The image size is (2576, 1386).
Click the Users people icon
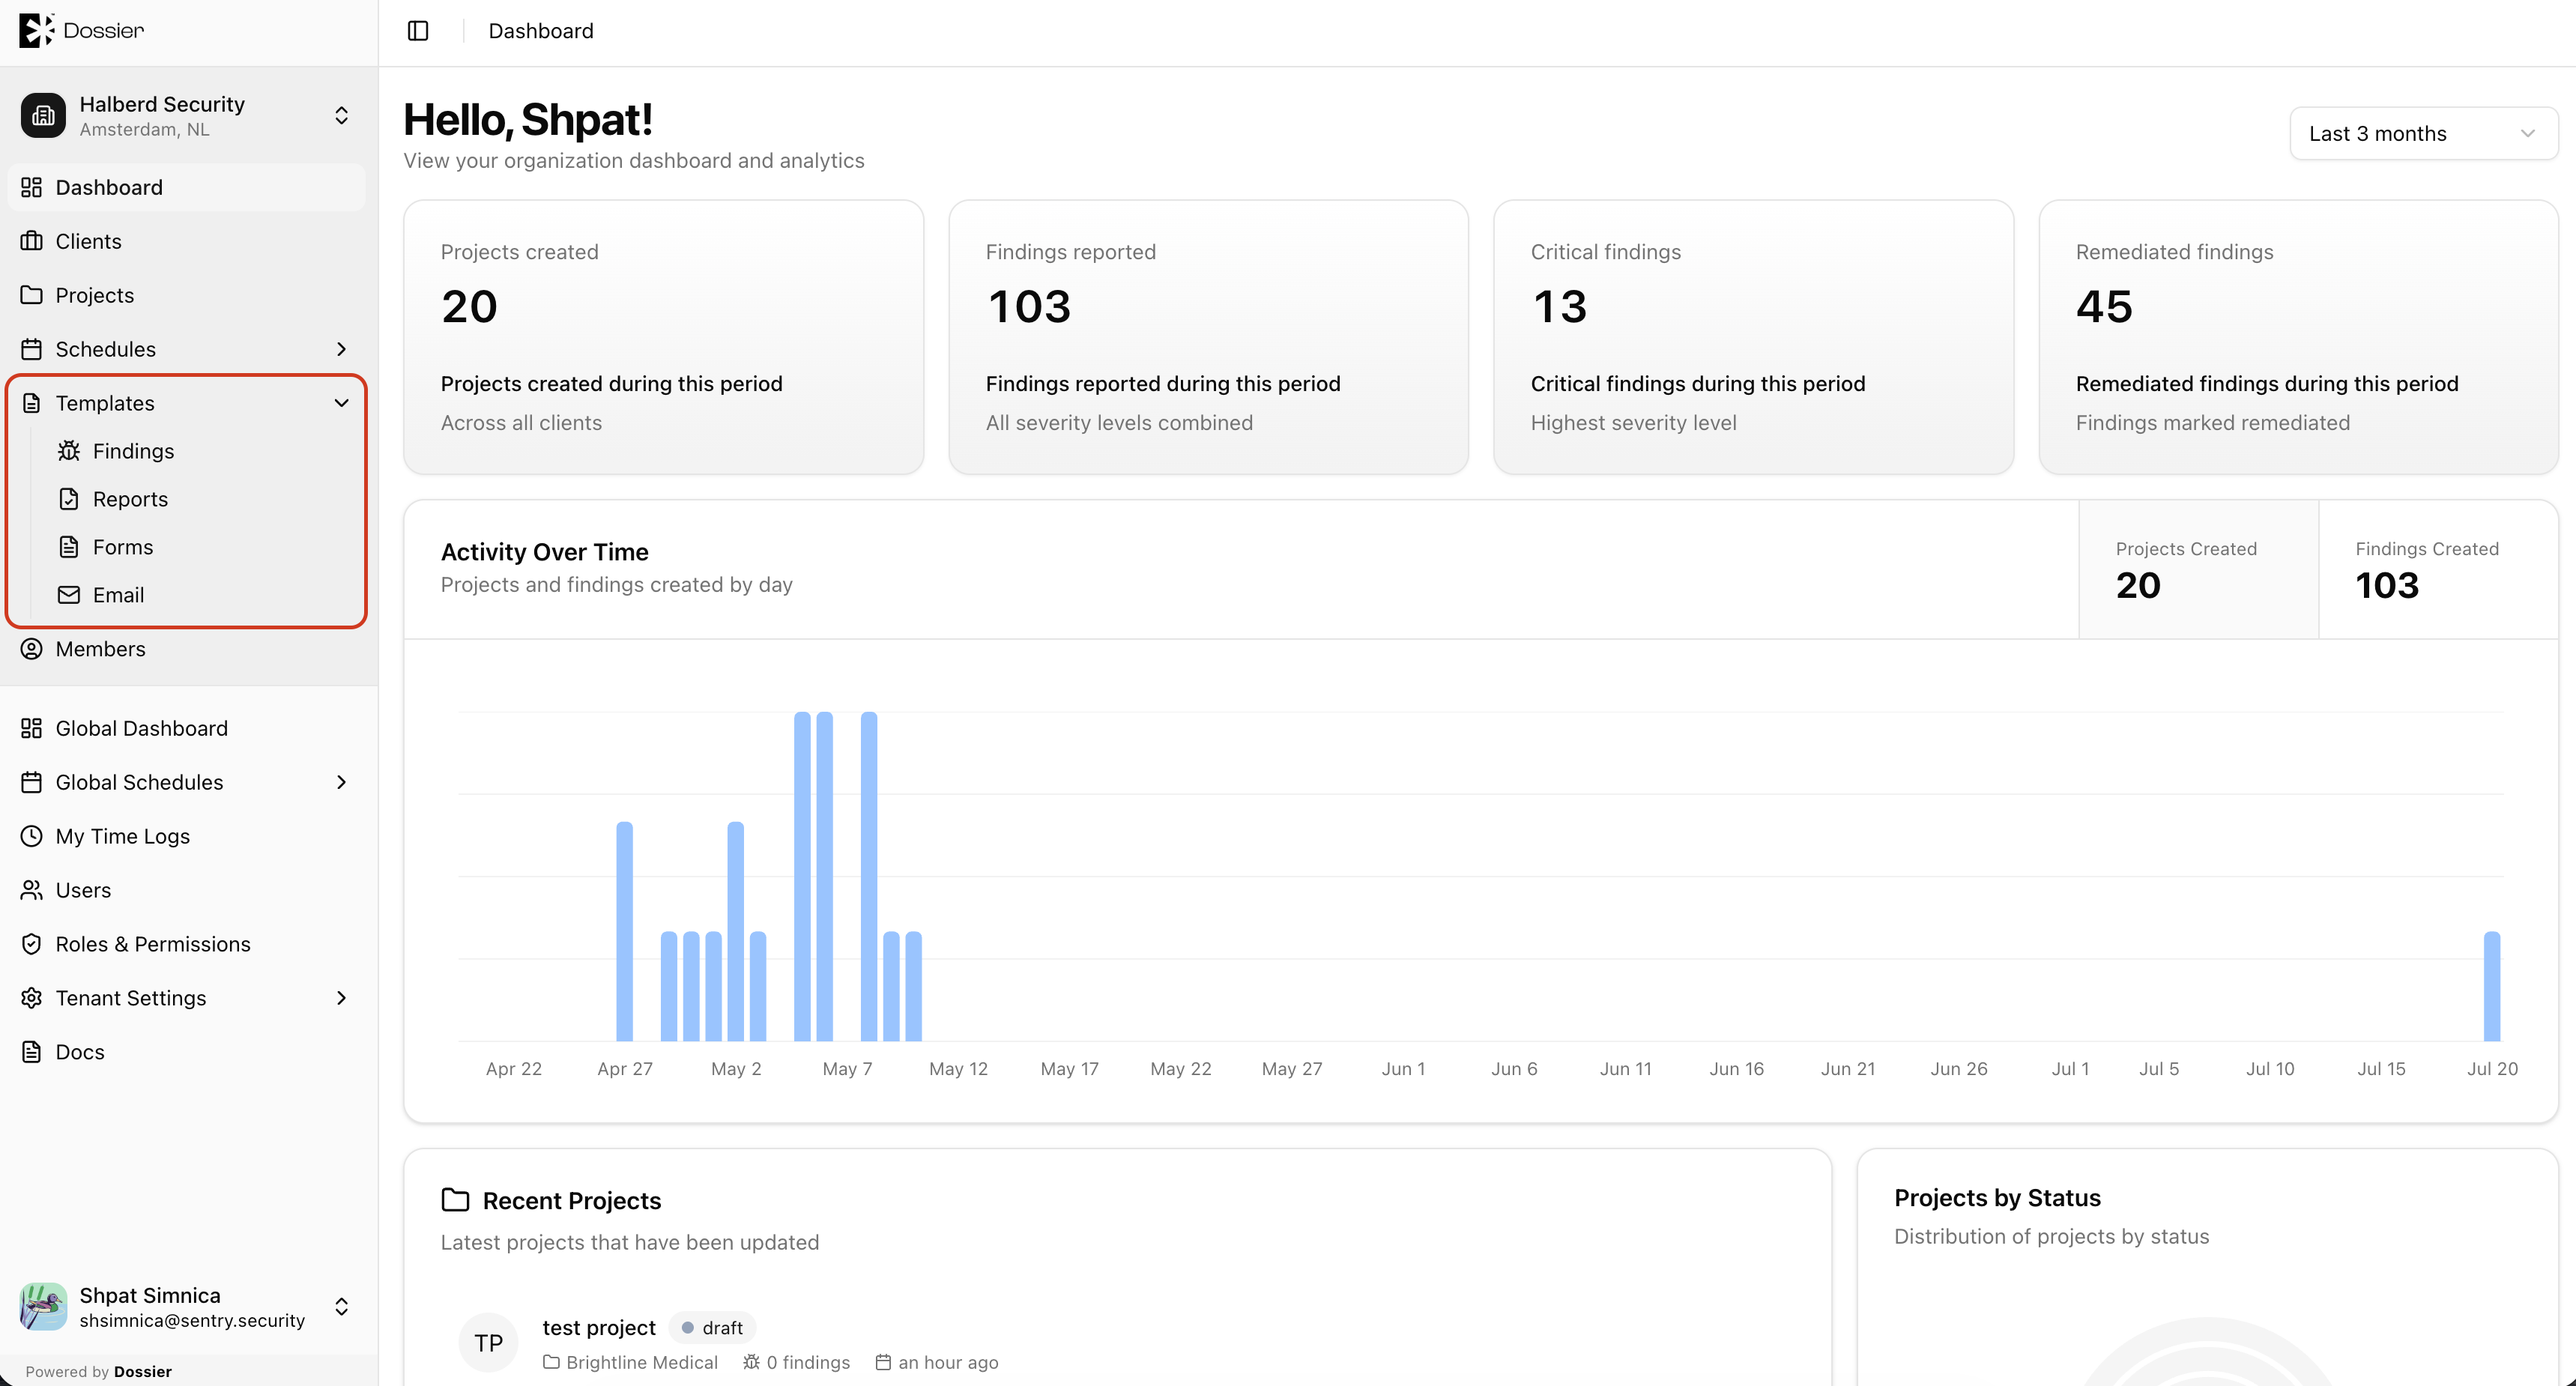point(32,891)
